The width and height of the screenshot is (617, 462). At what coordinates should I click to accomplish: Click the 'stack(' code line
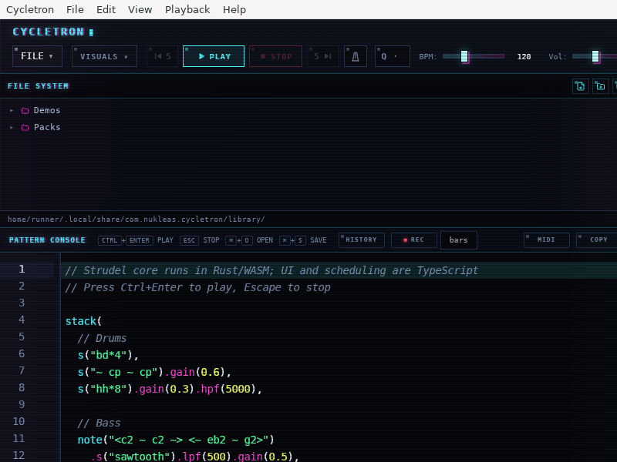(x=83, y=321)
